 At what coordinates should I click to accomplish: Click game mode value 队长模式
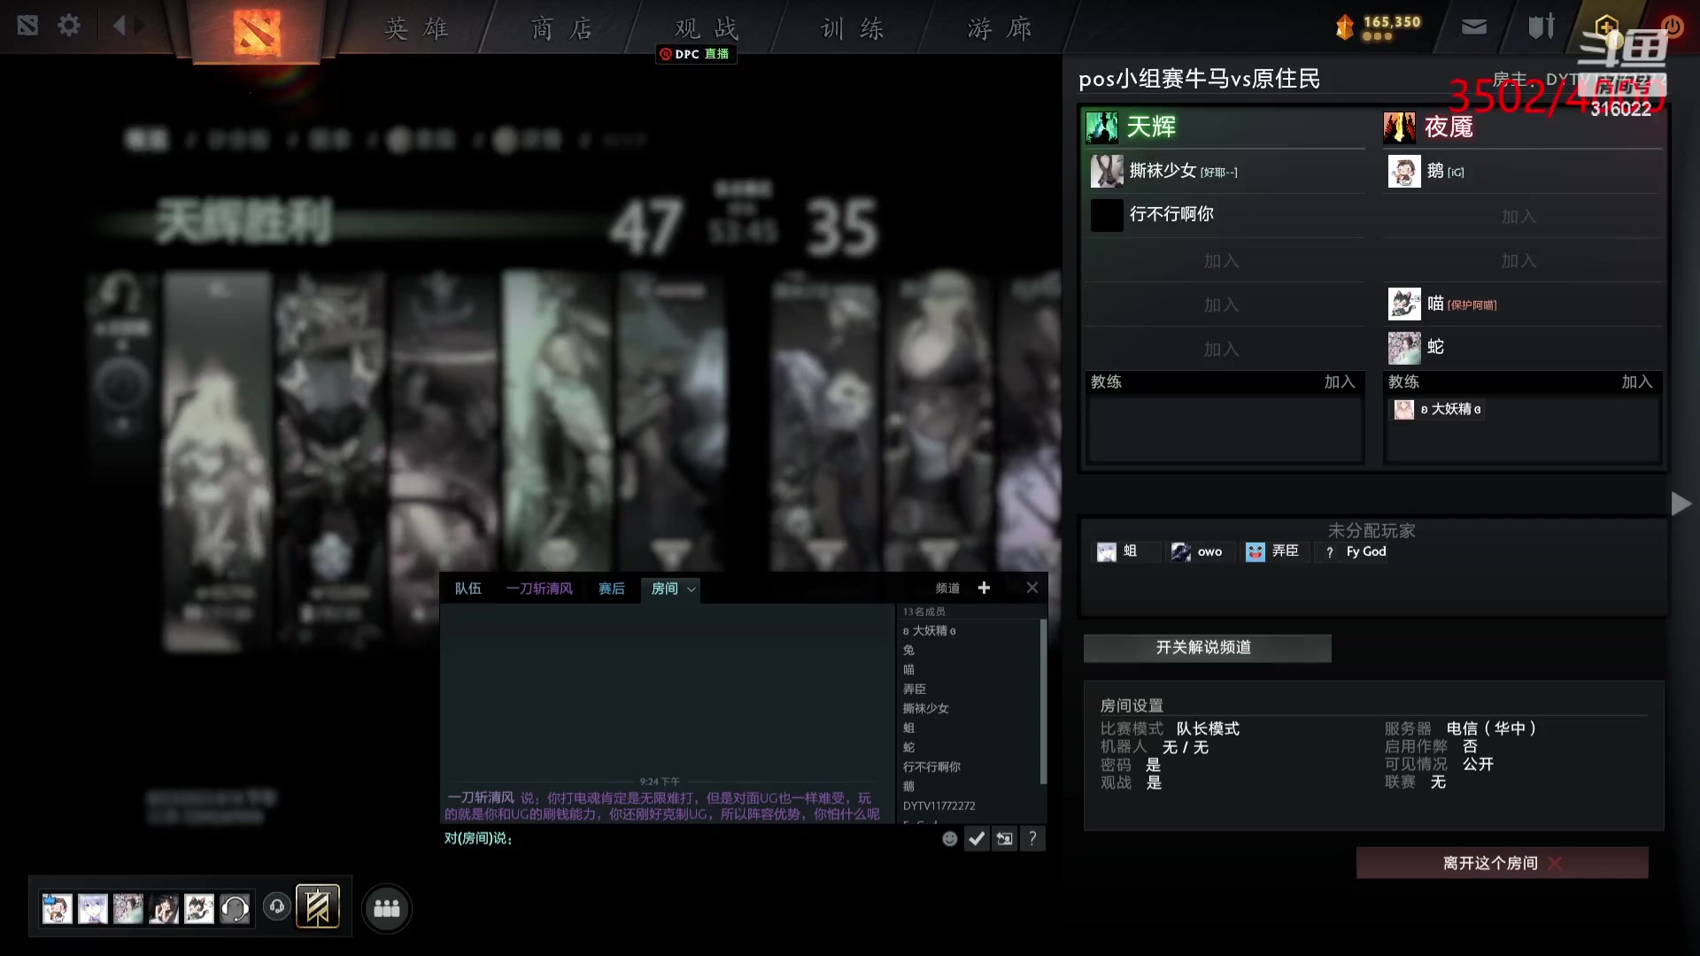(1208, 729)
